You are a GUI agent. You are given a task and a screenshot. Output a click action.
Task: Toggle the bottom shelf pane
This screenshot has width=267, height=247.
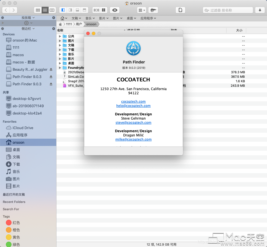[x=77, y=10]
